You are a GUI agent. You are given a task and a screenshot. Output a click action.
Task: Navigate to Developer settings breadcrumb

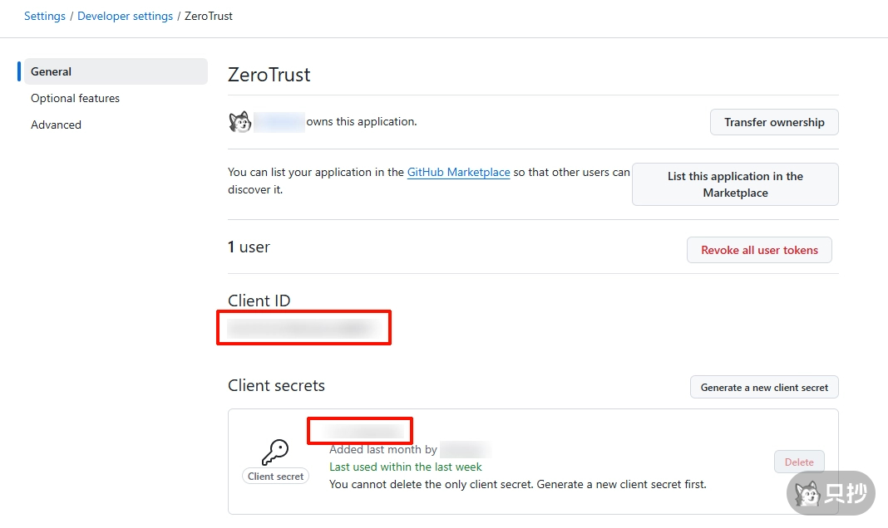[x=125, y=16]
